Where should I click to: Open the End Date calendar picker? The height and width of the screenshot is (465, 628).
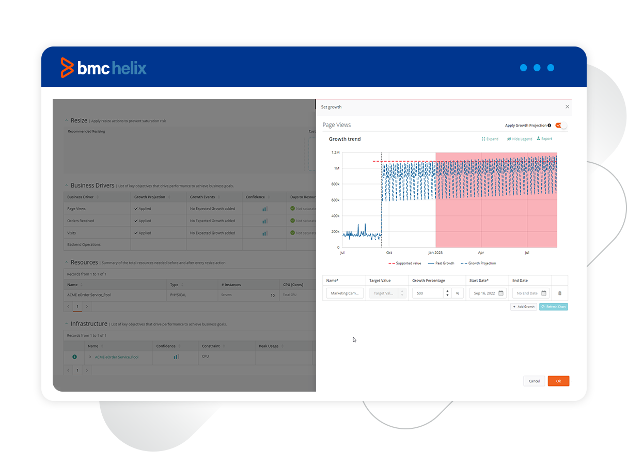(x=543, y=293)
